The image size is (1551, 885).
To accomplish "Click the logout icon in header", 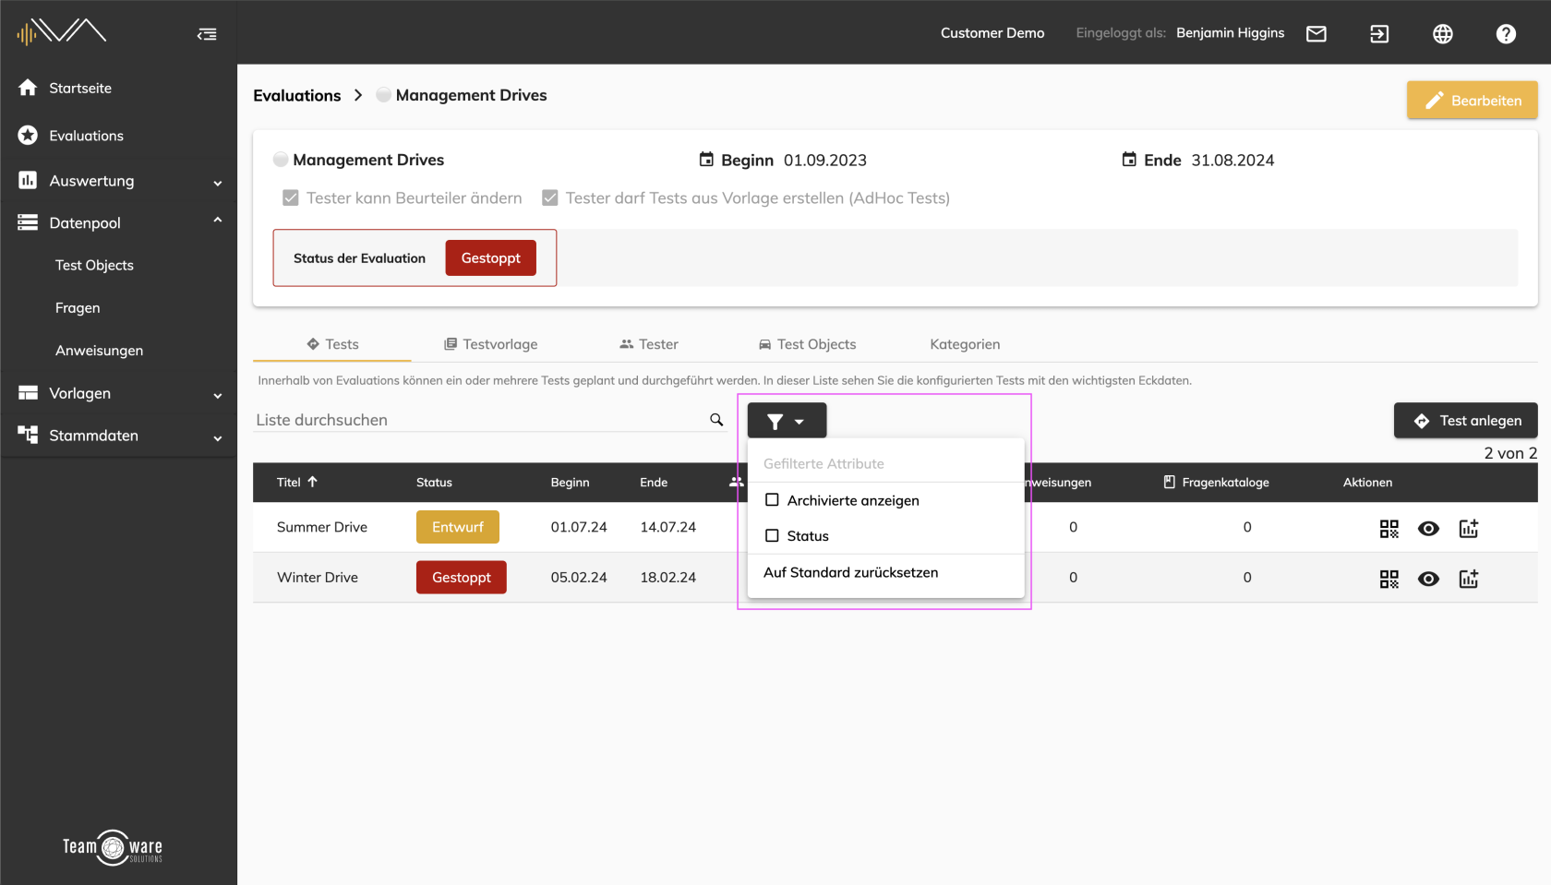I will coord(1379,34).
